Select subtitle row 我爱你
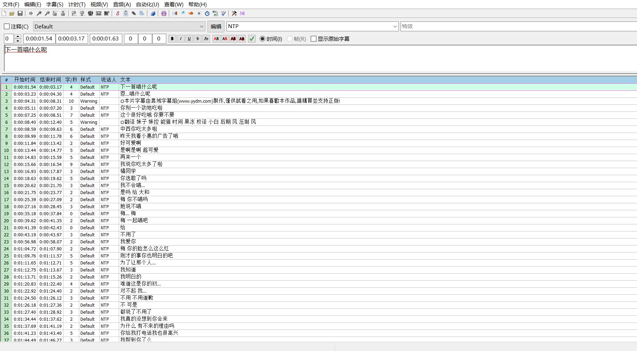This screenshot has height=351, width=637. 318,242
